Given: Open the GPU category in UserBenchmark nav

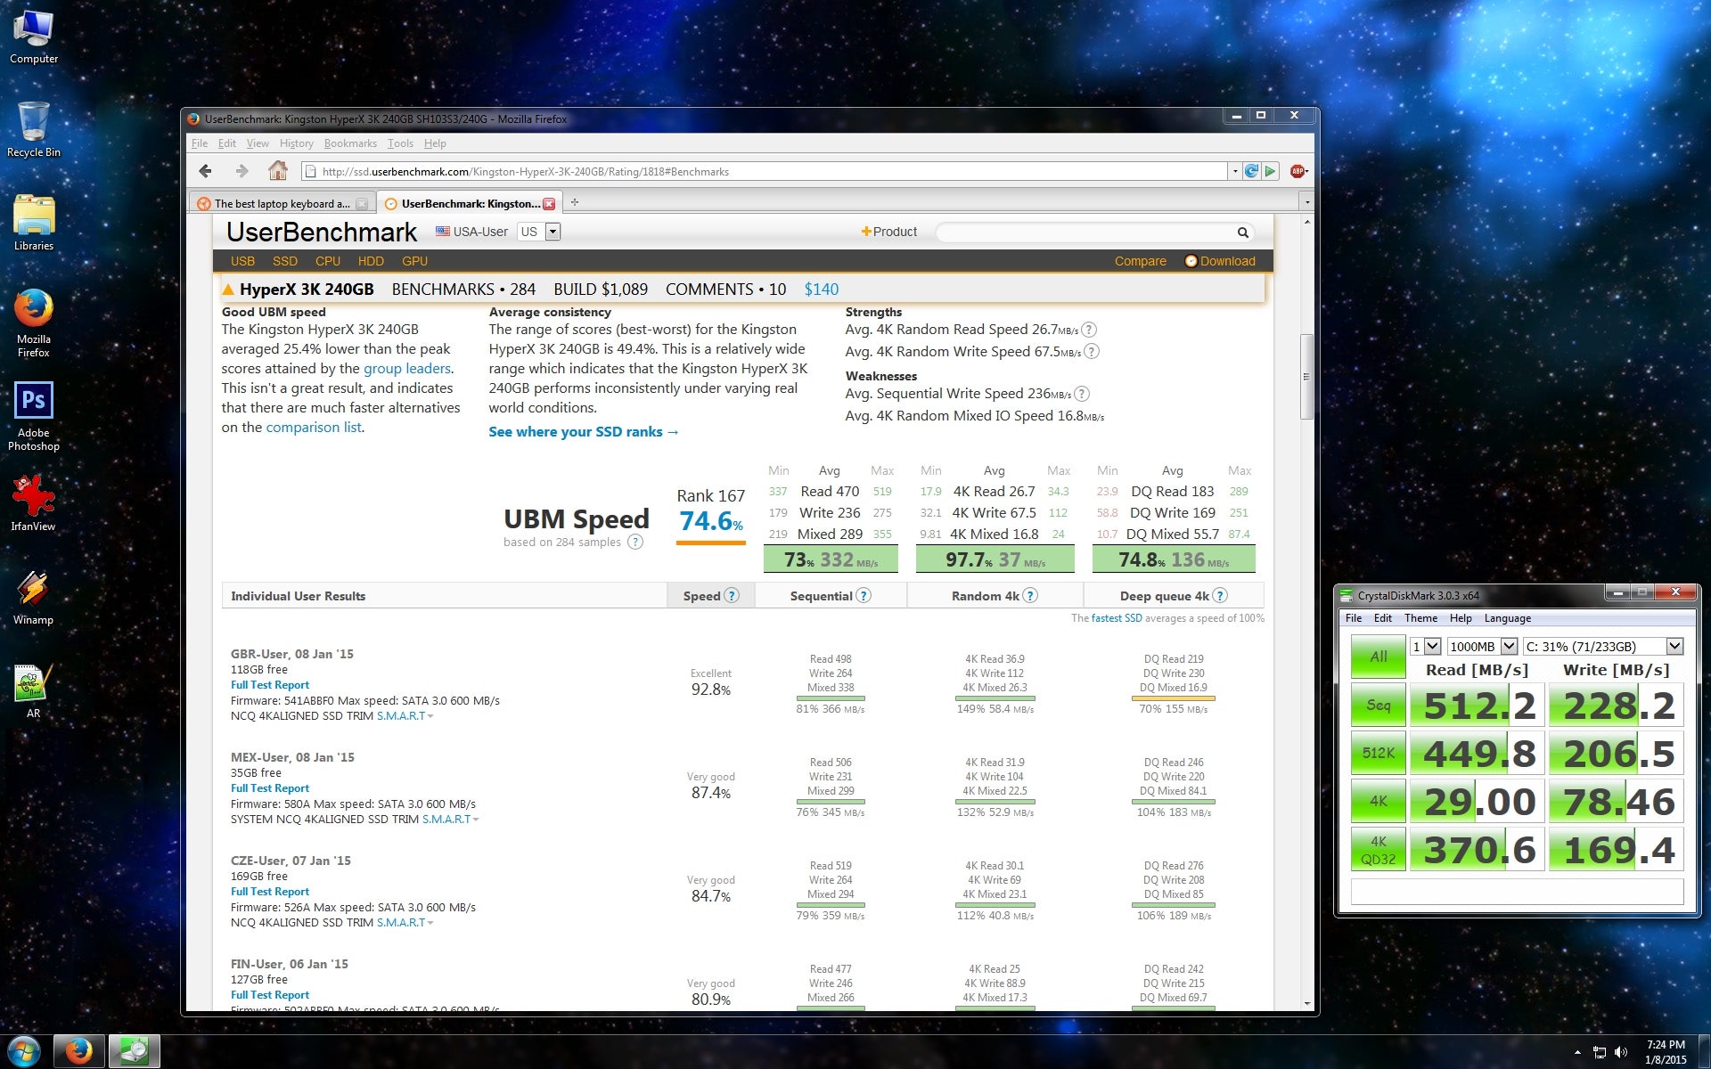Looking at the screenshot, I should click(414, 261).
